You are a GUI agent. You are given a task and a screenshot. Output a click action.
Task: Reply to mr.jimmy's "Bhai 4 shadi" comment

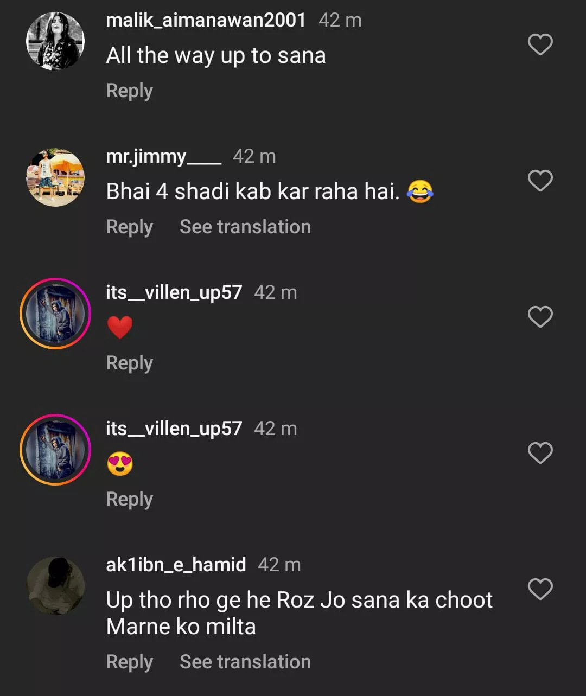(x=129, y=227)
